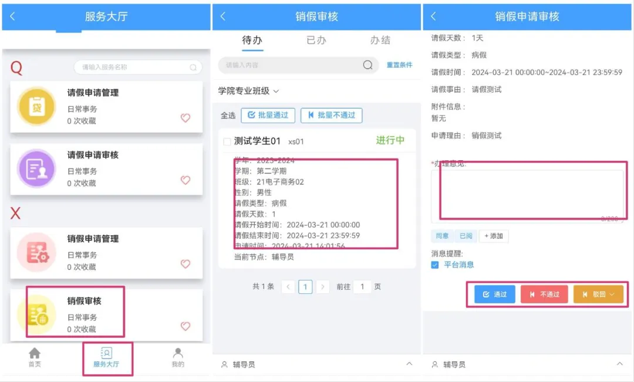The image size is (634, 382).
Task: Check the checkbox beside 测试学生01
Action: pyautogui.click(x=227, y=141)
